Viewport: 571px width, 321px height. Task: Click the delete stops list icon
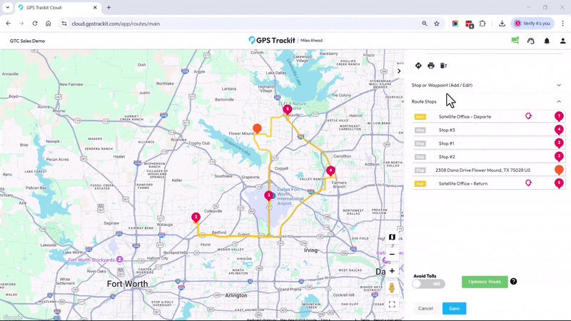pos(443,66)
